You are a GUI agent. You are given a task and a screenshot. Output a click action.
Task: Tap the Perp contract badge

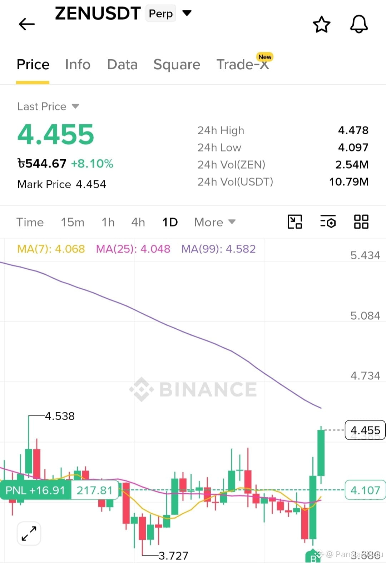(161, 14)
